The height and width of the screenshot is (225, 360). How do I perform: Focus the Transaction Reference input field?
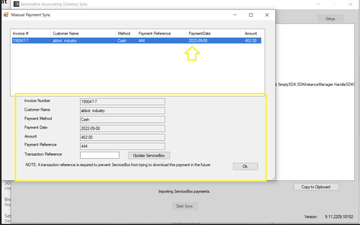(x=100, y=155)
